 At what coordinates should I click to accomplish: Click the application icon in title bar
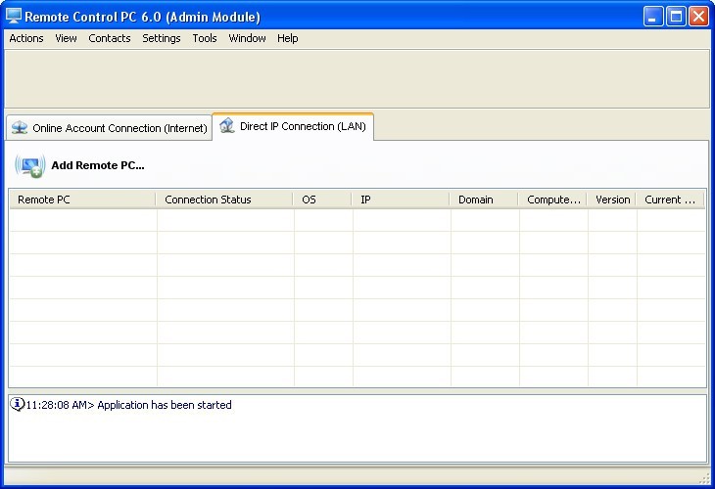tap(14, 16)
